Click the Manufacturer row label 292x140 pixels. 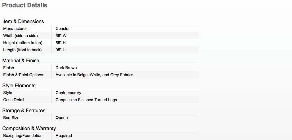tap(15, 29)
